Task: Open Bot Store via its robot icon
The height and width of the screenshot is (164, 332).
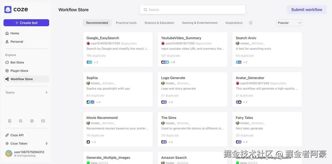Action: tap(7, 62)
